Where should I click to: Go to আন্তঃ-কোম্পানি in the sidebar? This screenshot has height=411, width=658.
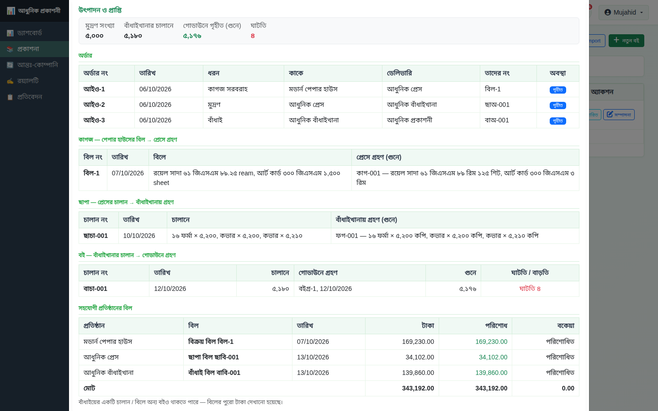point(34,65)
